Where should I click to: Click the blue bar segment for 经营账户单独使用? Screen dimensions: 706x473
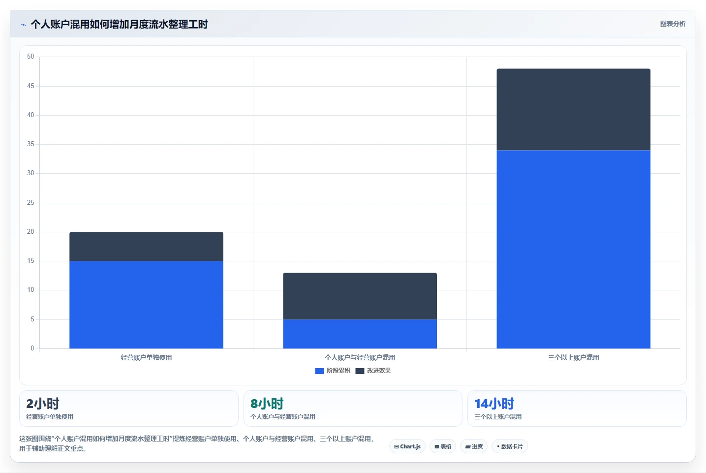[x=146, y=305]
